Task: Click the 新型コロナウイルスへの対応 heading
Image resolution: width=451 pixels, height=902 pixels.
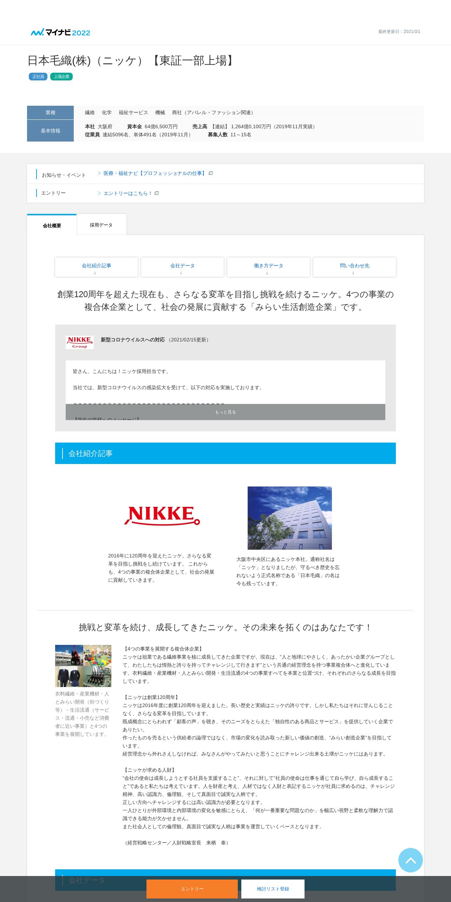Action: coord(133,340)
